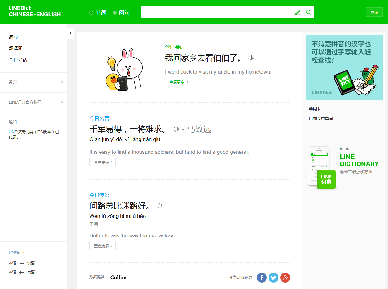The width and height of the screenshot is (388, 289).
Task: Click 查看更多 under 今日名言
Action: (102, 162)
